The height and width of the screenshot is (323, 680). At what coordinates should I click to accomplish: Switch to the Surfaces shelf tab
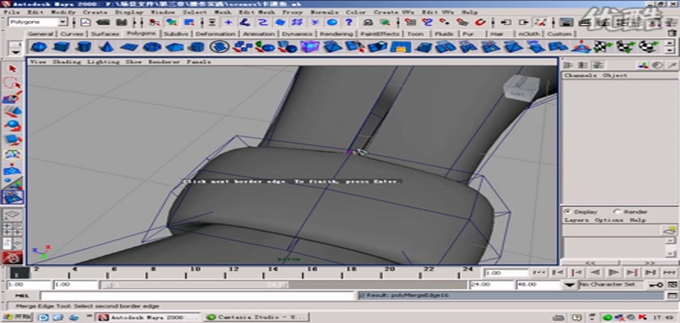(104, 34)
